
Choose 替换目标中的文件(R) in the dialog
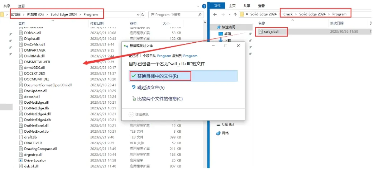(x=183, y=76)
